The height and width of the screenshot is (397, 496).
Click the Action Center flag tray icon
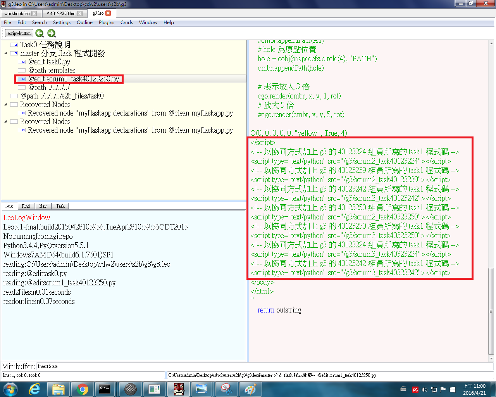point(443,390)
